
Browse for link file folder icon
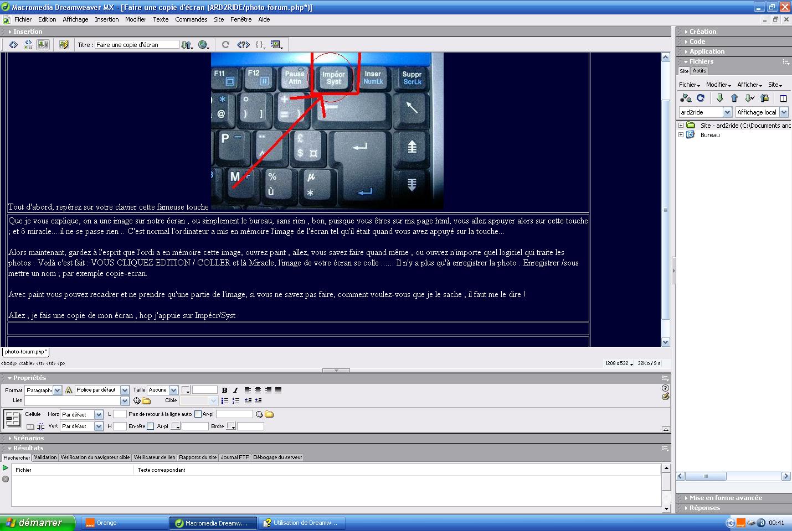[146, 400]
